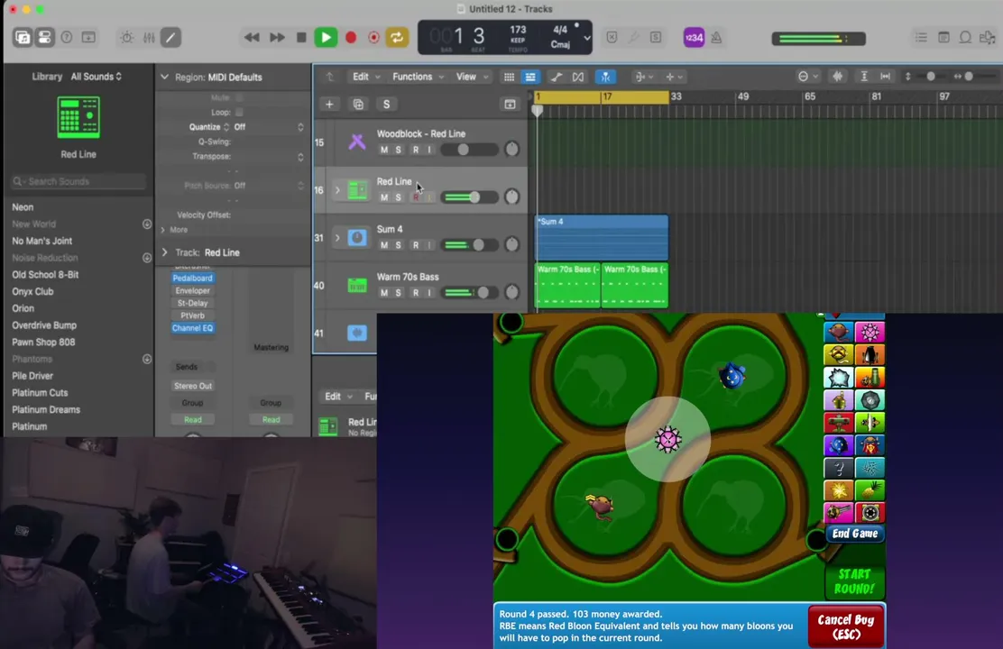This screenshot has height=649, width=1003.
Task: Click the START ROUND! button in game
Action: coord(854,581)
